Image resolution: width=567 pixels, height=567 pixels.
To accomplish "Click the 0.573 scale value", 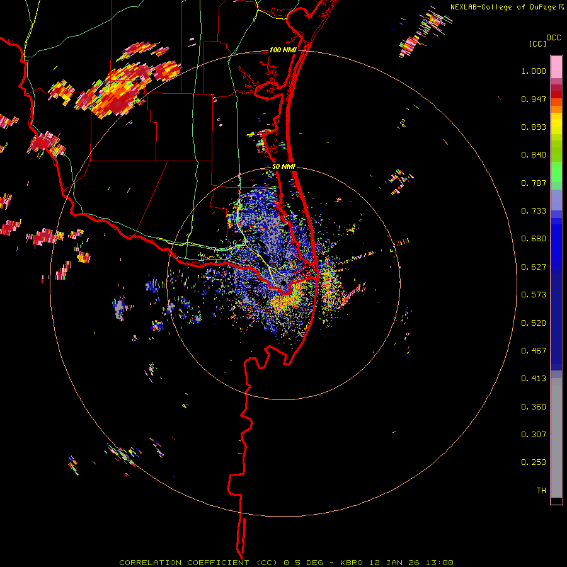I will [534, 295].
